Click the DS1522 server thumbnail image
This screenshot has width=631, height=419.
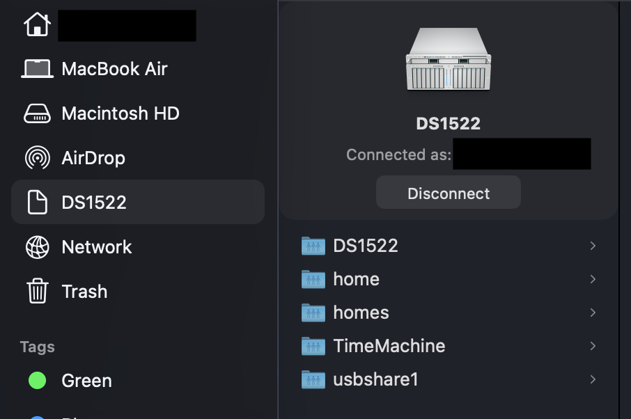(449, 59)
